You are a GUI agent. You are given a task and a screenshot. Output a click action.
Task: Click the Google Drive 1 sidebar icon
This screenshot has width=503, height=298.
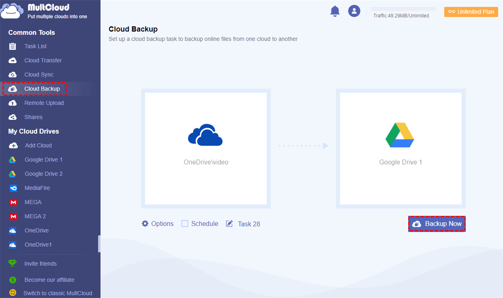tap(13, 160)
